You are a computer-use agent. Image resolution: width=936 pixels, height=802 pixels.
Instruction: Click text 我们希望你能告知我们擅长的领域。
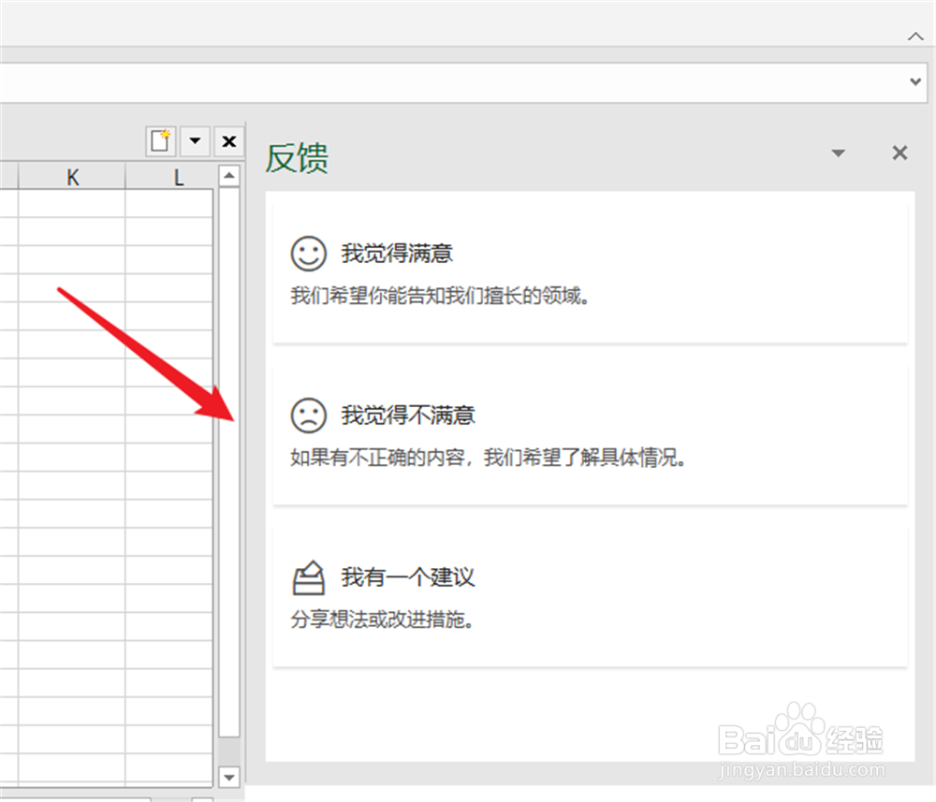coord(440,296)
